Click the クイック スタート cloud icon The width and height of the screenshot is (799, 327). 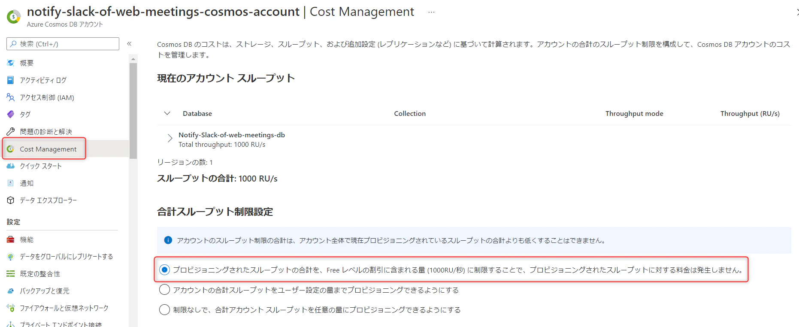point(11,166)
